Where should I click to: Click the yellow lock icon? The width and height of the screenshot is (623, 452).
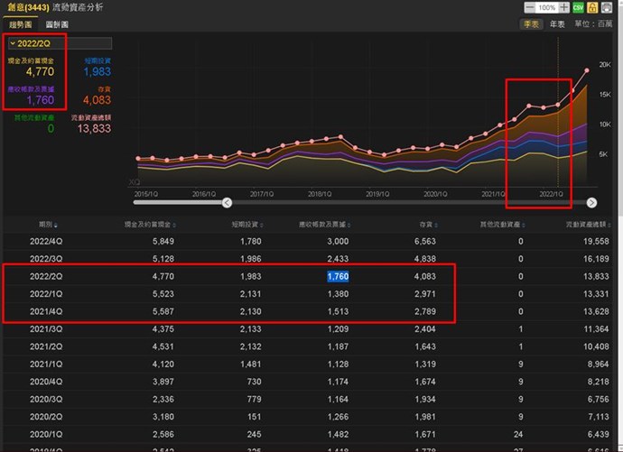[592, 7]
